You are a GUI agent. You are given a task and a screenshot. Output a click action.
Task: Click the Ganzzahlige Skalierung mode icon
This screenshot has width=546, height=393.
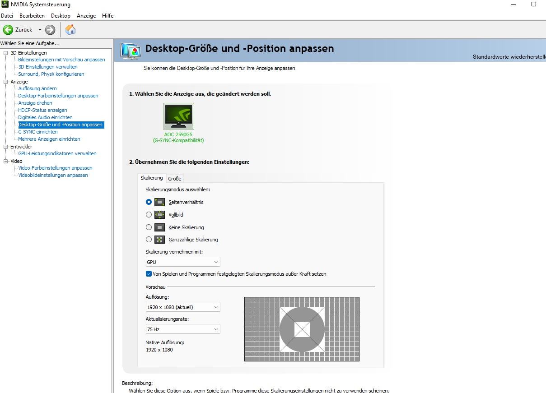click(160, 240)
